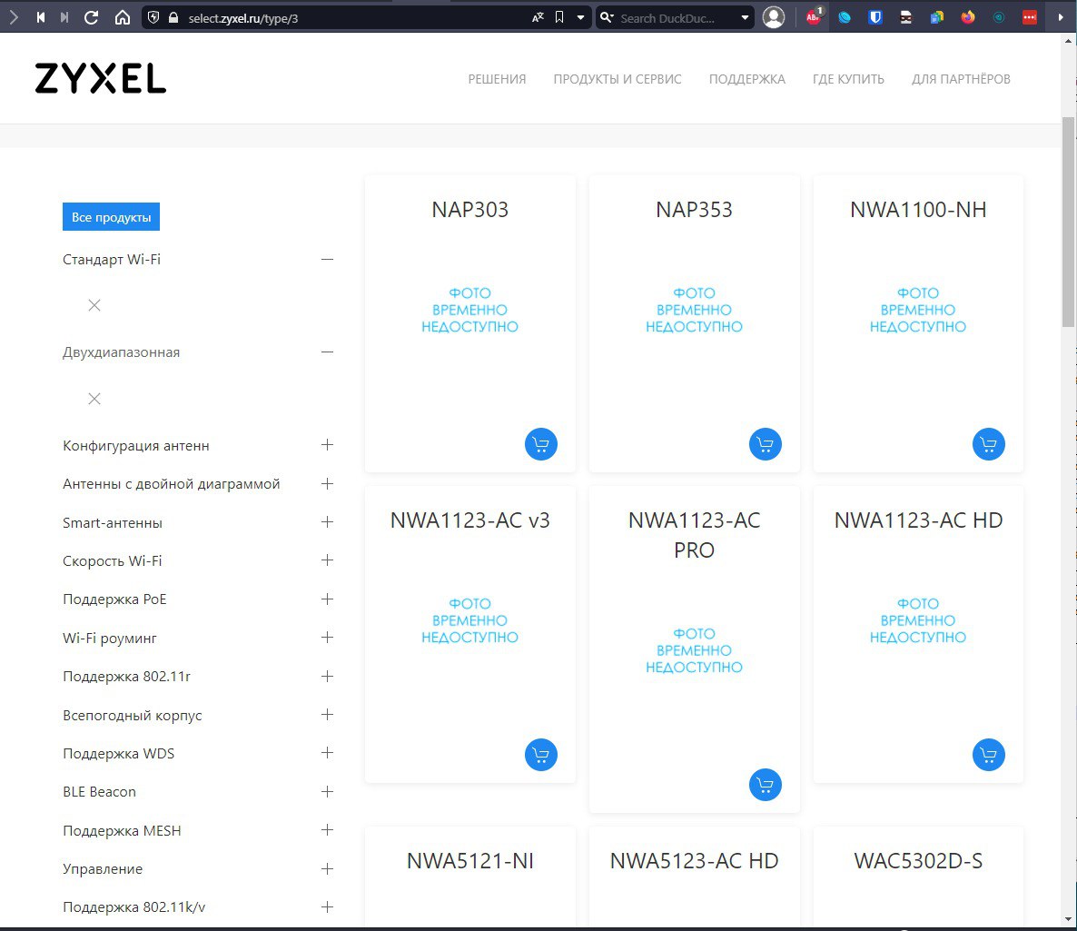
Task: Expand Конфигурация антенн filter
Action: pyautogui.click(x=327, y=444)
